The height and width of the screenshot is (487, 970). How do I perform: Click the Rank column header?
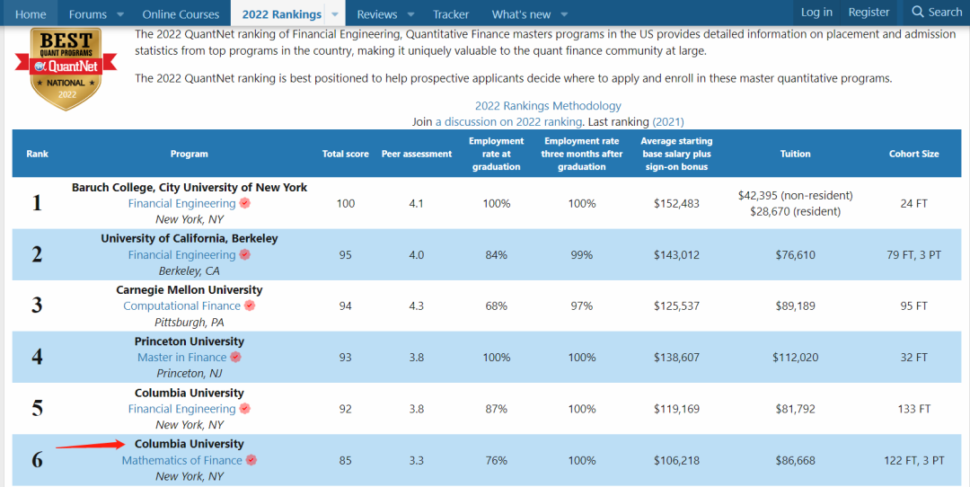click(x=37, y=154)
